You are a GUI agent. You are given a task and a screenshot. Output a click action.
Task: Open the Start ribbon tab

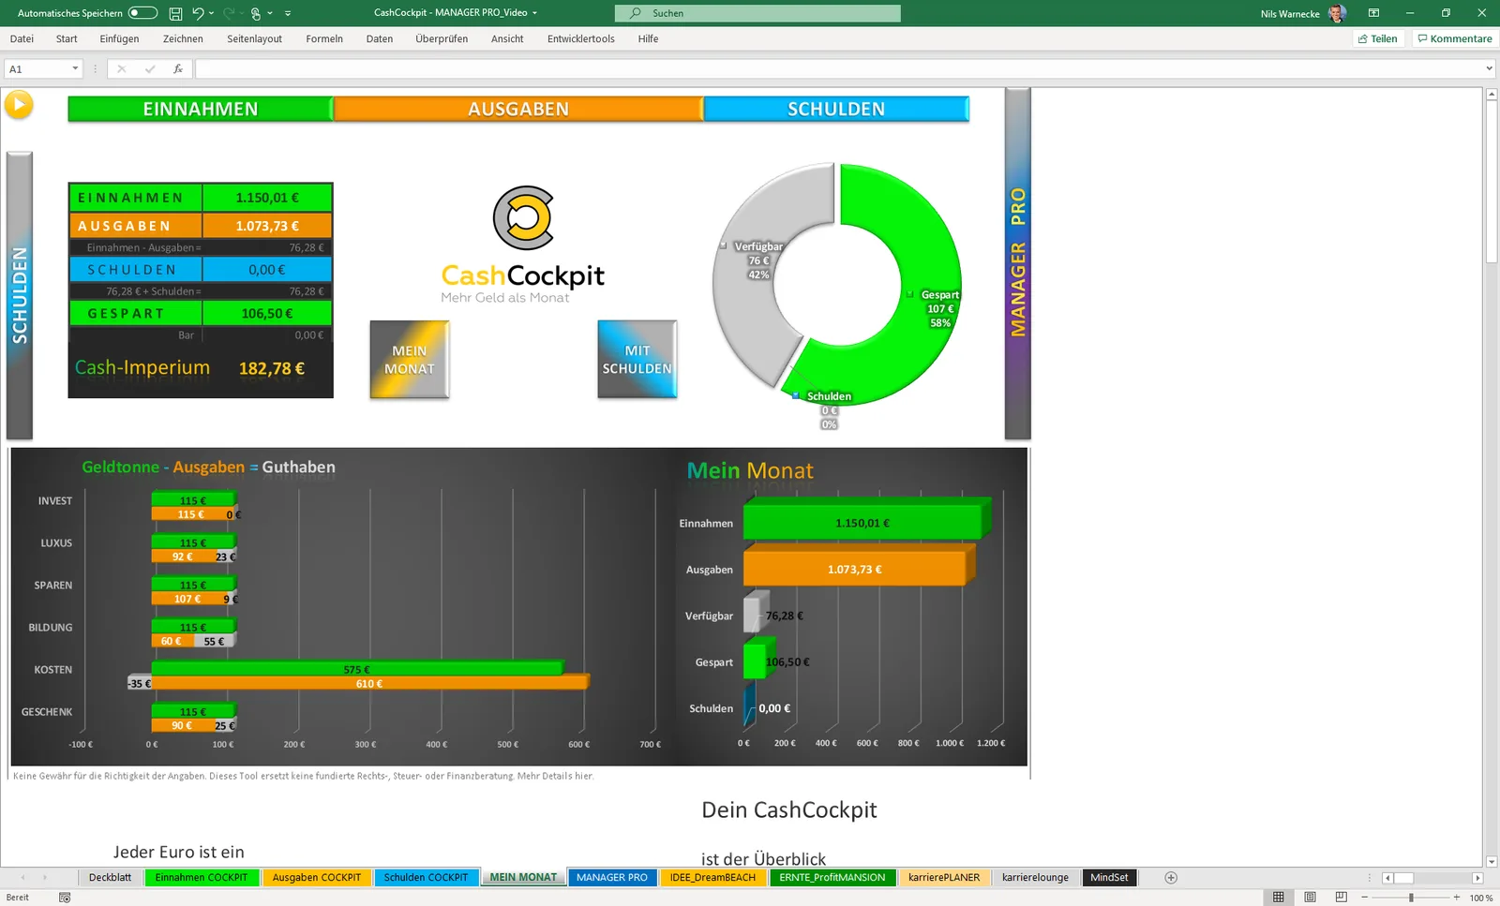point(67,39)
